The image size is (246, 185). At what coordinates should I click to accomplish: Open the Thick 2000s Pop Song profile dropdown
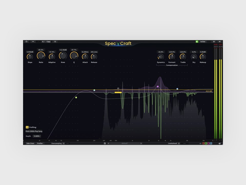(34, 131)
